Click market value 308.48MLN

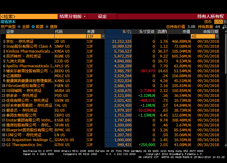(x=181, y=120)
